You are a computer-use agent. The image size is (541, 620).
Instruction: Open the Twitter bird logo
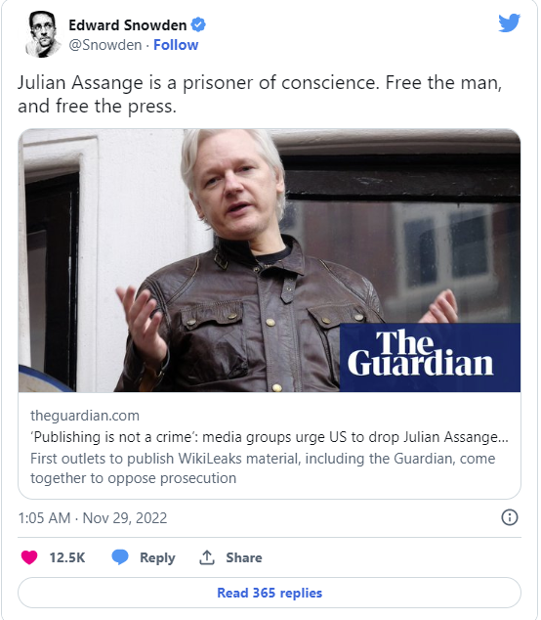[509, 22]
